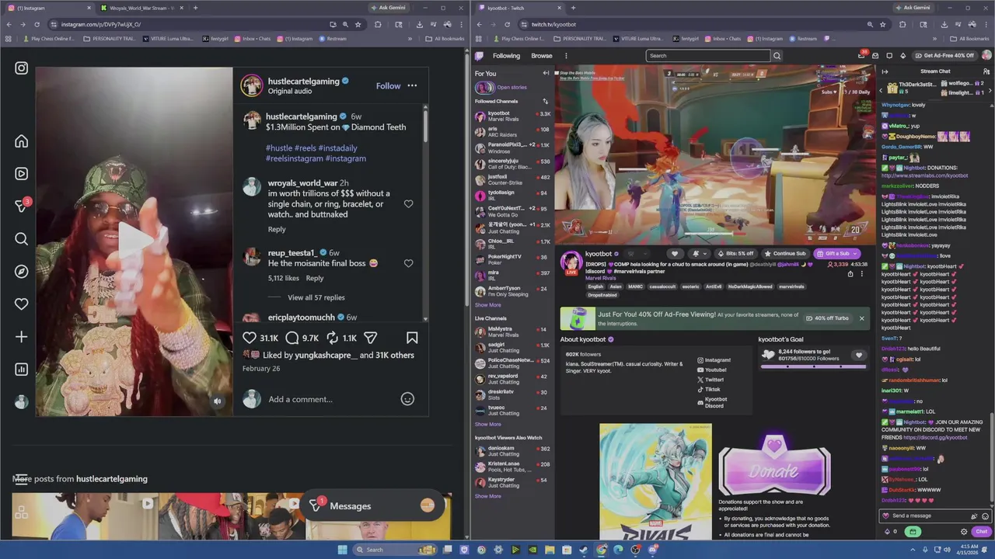
Task: Open Instagram Reels in the sidebar
Action: coord(21,174)
